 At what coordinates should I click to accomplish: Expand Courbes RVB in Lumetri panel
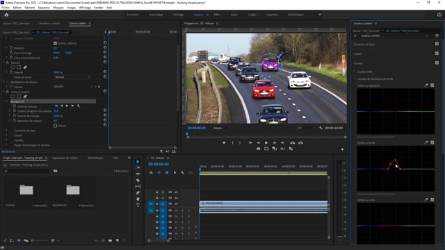[x=355, y=72]
